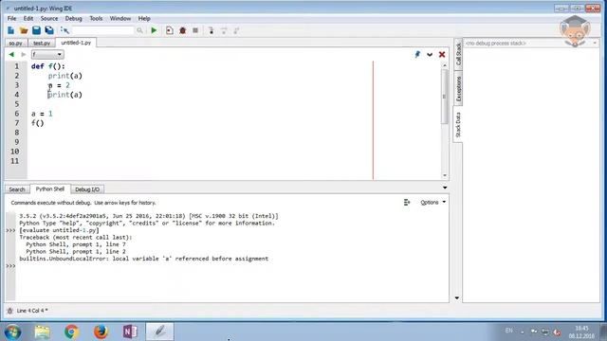
Task: Open the Help menu
Action: coord(144,18)
